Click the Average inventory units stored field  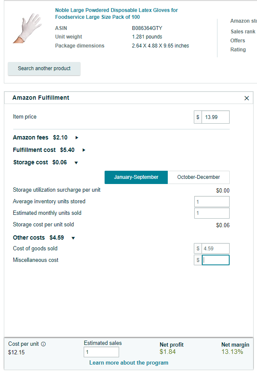point(212,202)
